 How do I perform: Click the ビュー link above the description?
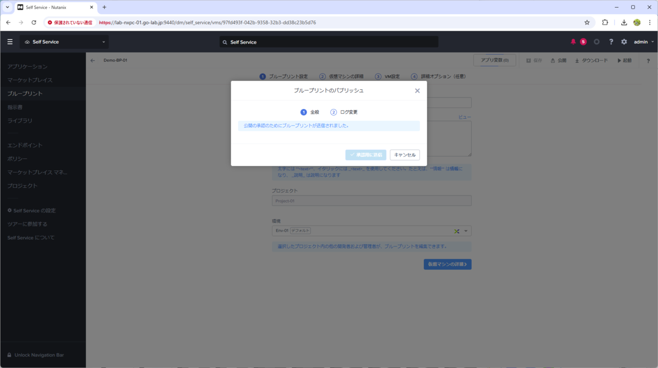465,117
